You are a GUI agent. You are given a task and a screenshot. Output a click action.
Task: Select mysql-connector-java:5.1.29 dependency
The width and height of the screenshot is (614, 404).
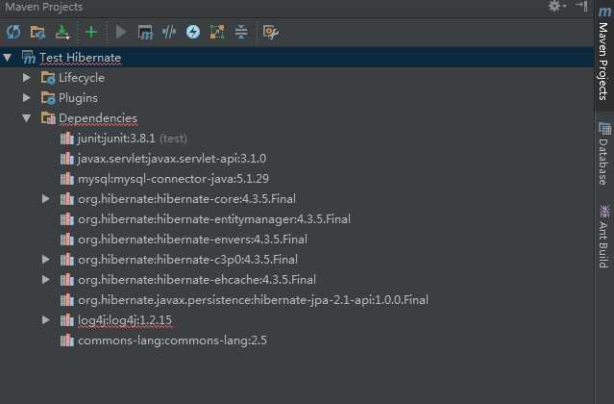click(173, 179)
